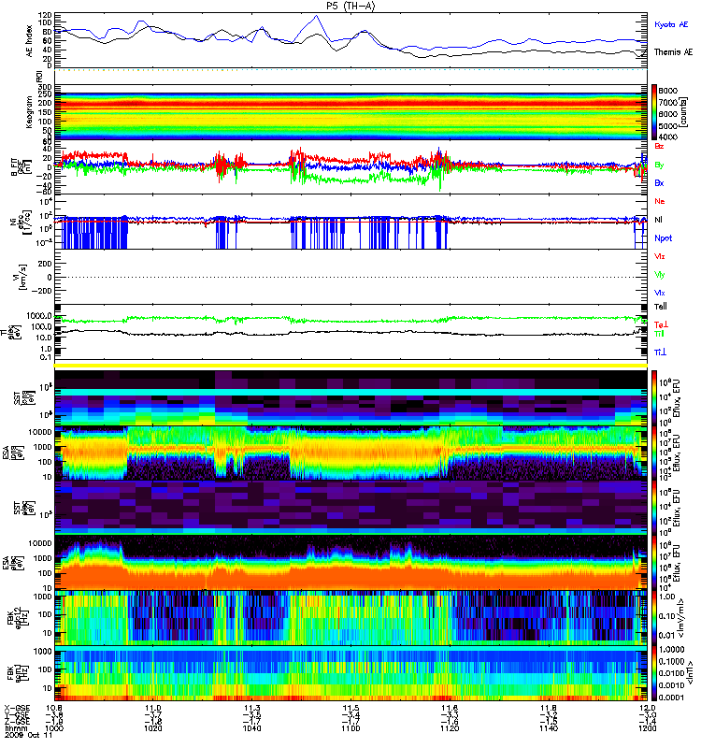Viewport: 701px width, 748px height.
Task: Click the AE Index axis label
Action: pos(30,41)
